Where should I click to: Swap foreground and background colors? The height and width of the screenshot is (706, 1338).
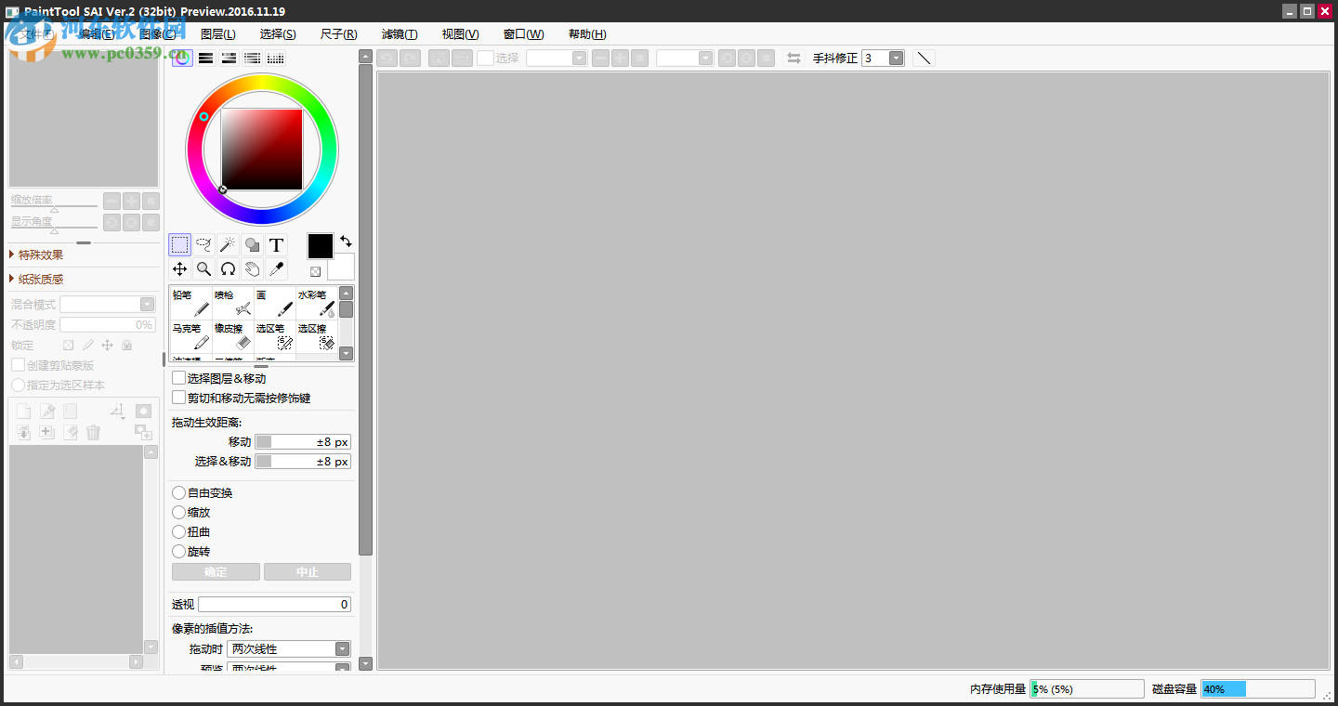(346, 242)
